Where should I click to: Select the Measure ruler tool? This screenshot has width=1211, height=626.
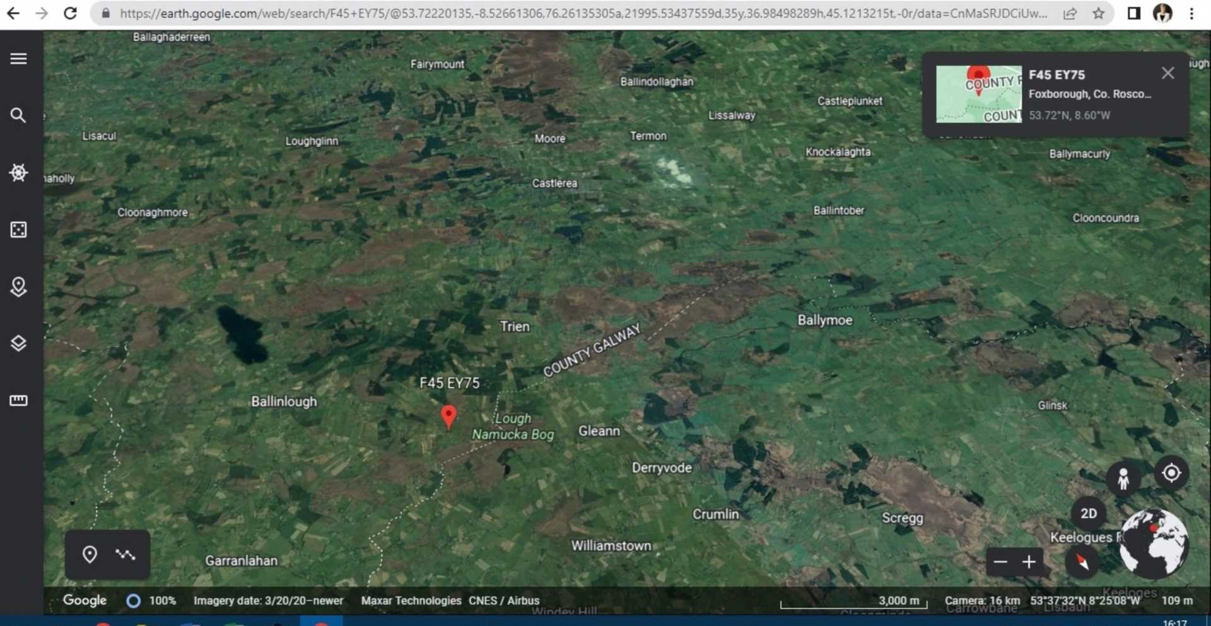[x=18, y=400]
